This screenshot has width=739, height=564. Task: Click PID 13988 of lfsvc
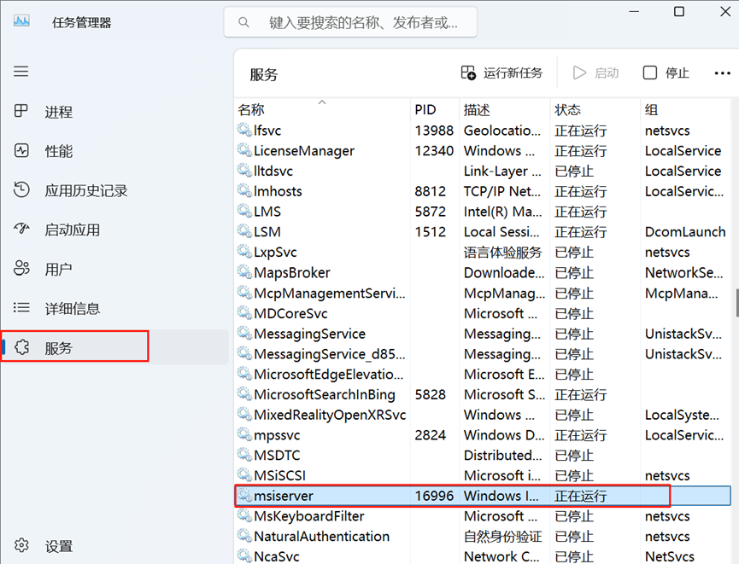[434, 131]
